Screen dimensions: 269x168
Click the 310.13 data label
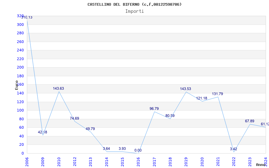tap(27, 17)
